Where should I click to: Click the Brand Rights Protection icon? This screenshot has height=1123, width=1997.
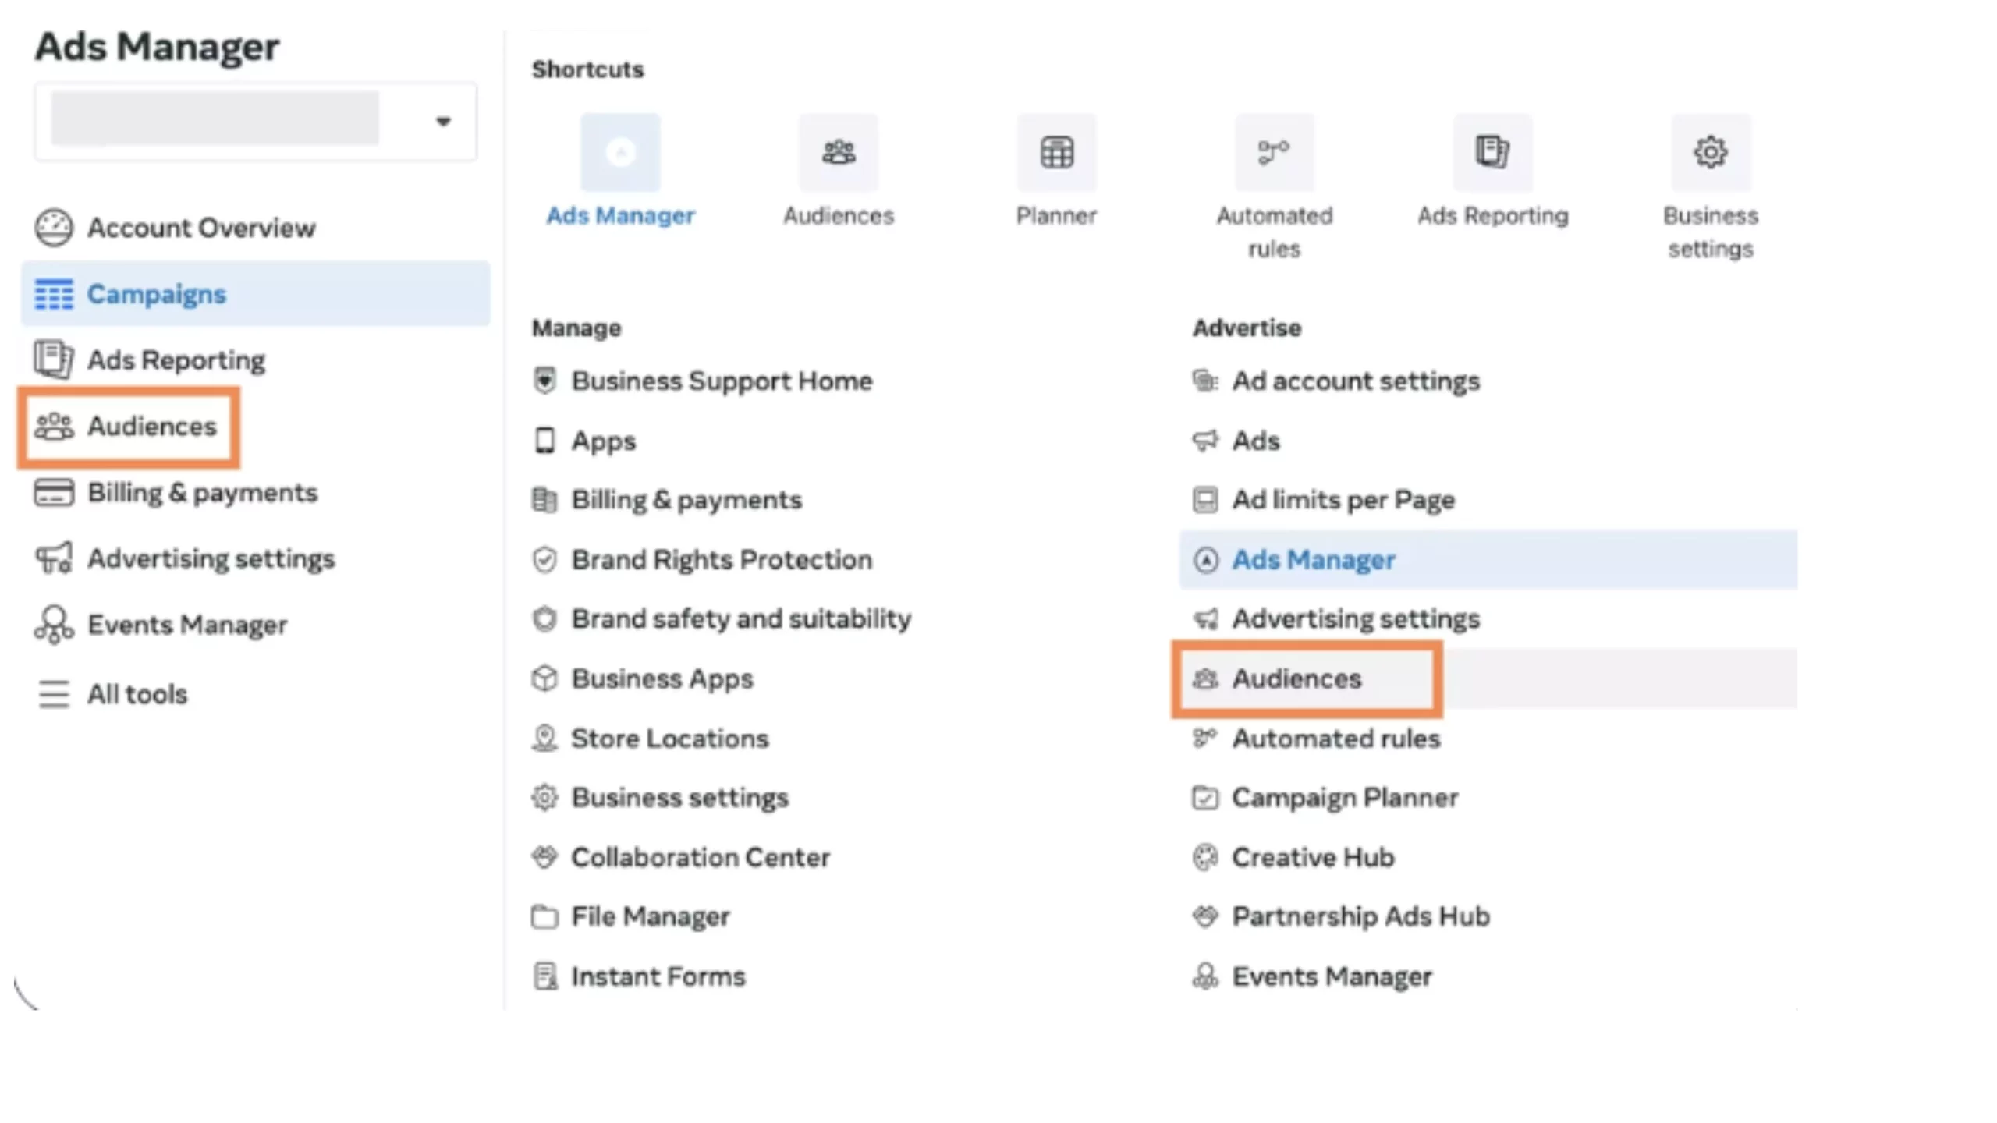tap(544, 559)
